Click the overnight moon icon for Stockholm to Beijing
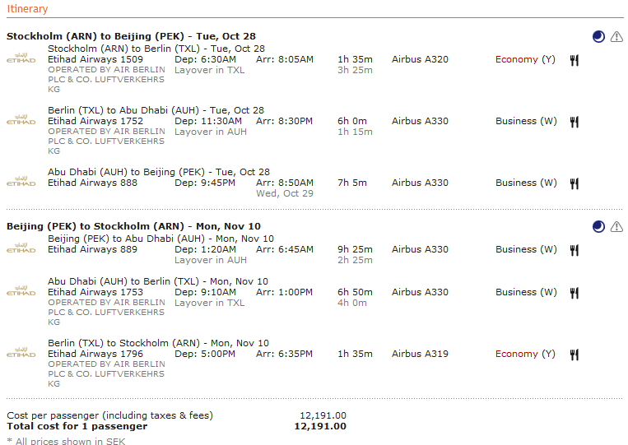The width and height of the screenshot is (628, 445). click(x=598, y=37)
